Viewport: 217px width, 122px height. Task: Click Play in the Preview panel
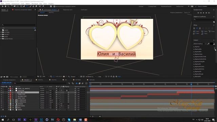(203, 13)
